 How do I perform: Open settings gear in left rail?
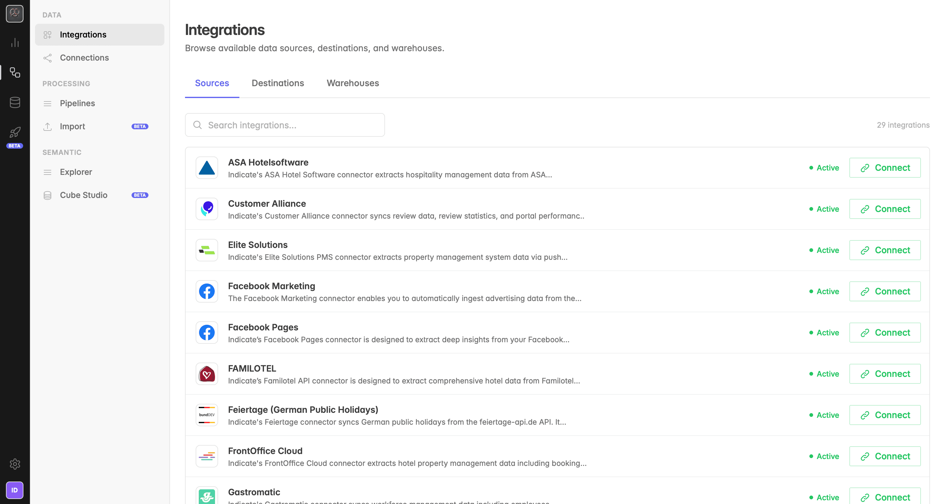click(x=15, y=464)
